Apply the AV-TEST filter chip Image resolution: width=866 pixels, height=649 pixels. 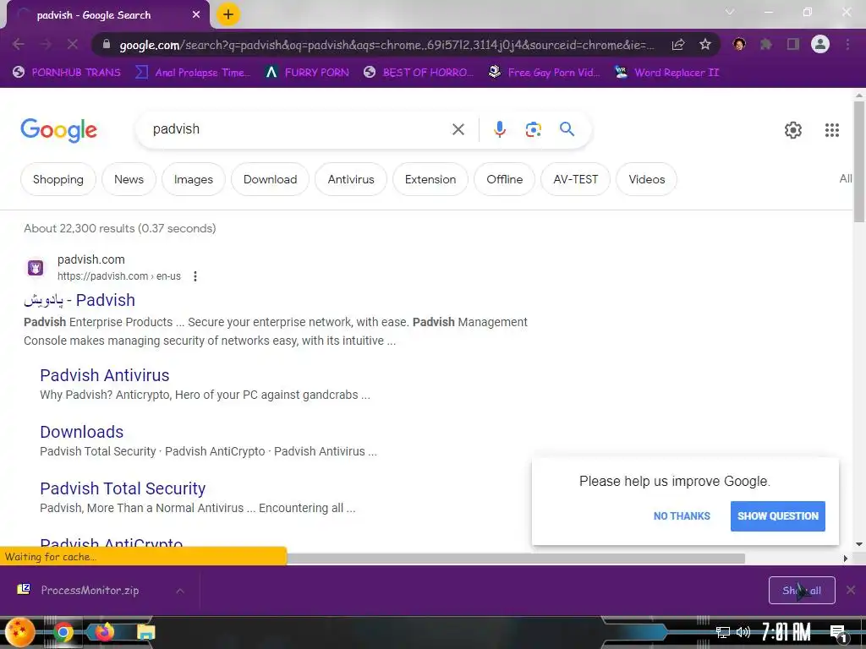pyautogui.click(x=575, y=179)
